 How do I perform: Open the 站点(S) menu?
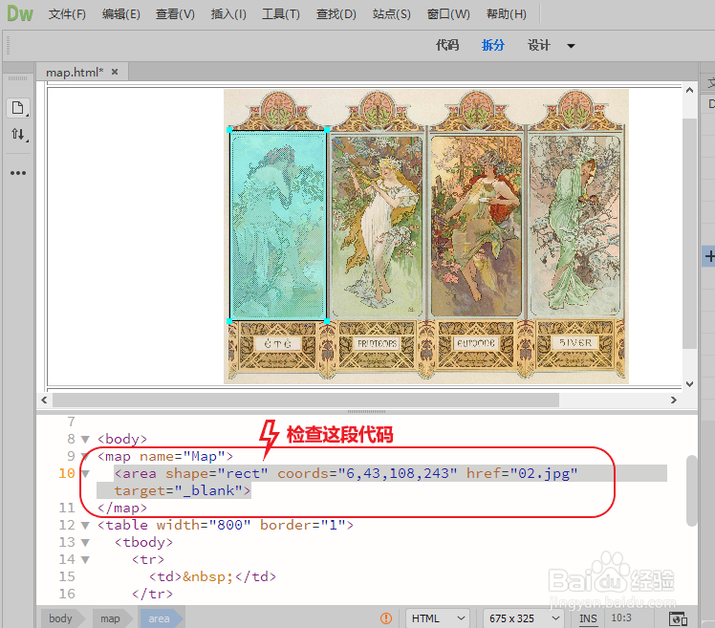pyautogui.click(x=391, y=14)
